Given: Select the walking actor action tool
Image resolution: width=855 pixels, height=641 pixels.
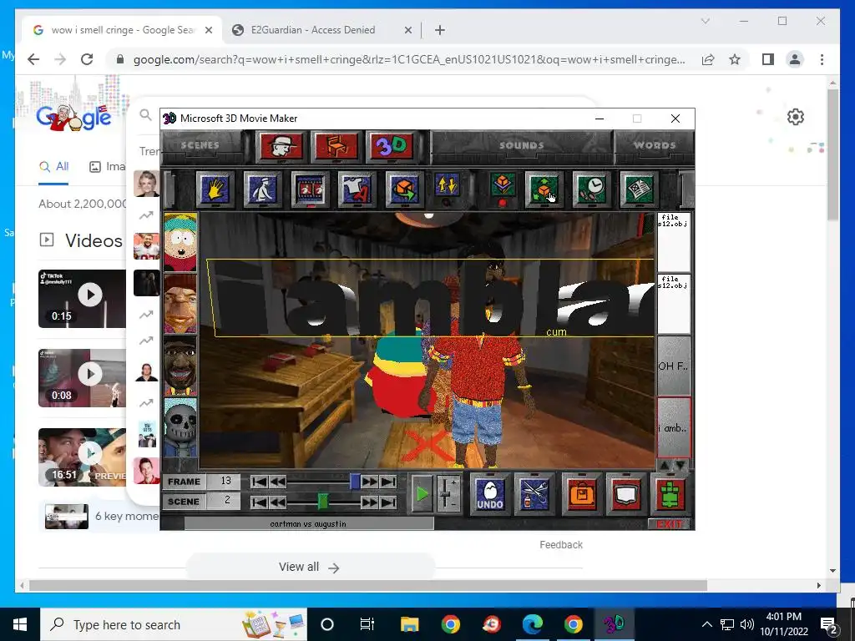Looking at the screenshot, I should click(x=262, y=189).
